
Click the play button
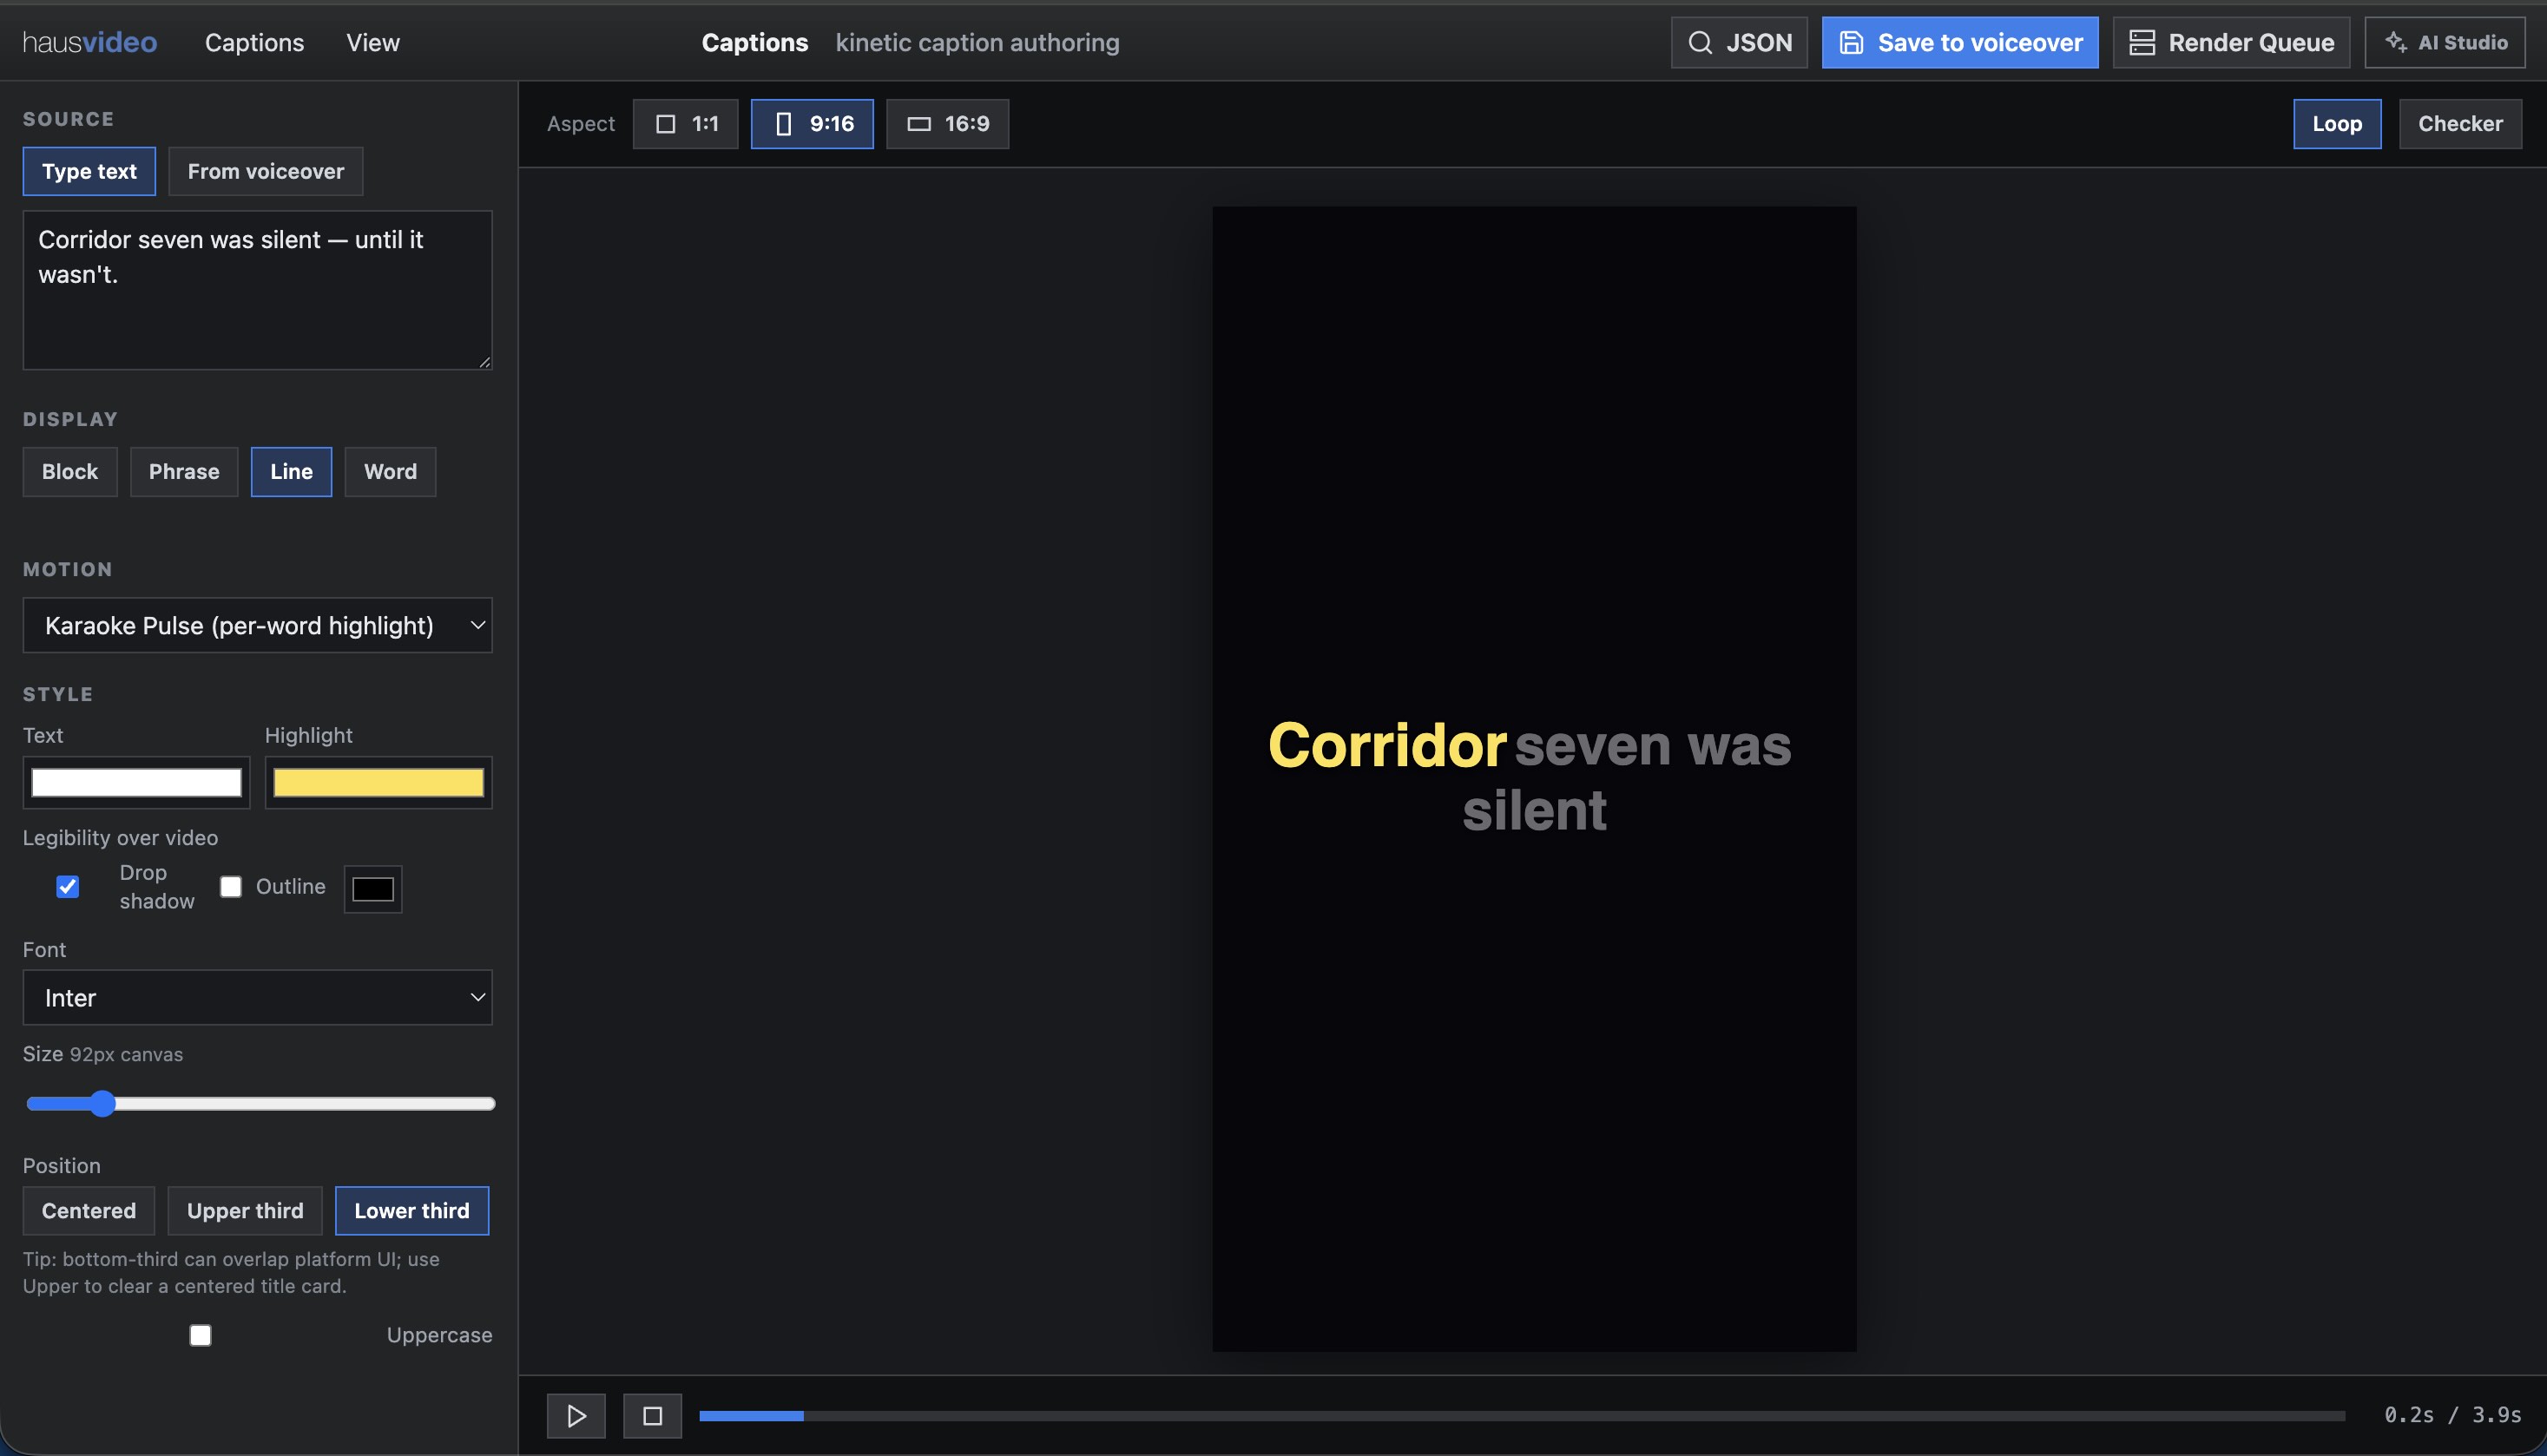pyautogui.click(x=576, y=1415)
